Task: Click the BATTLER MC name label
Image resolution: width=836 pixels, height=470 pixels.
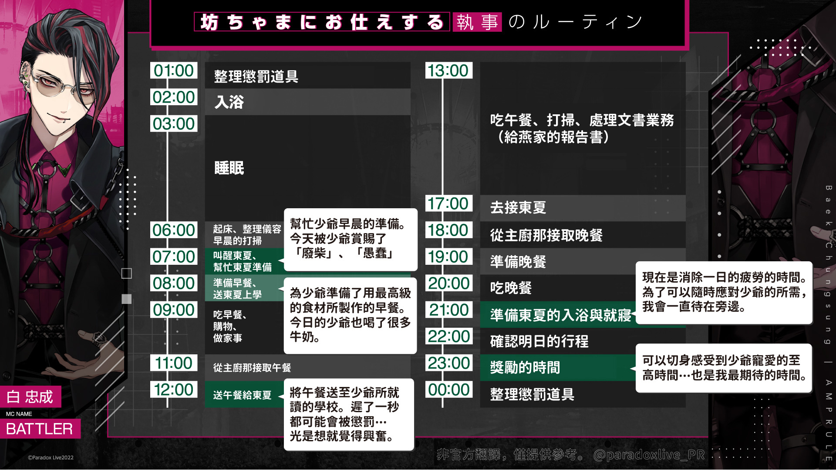Action: (x=40, y=429)
